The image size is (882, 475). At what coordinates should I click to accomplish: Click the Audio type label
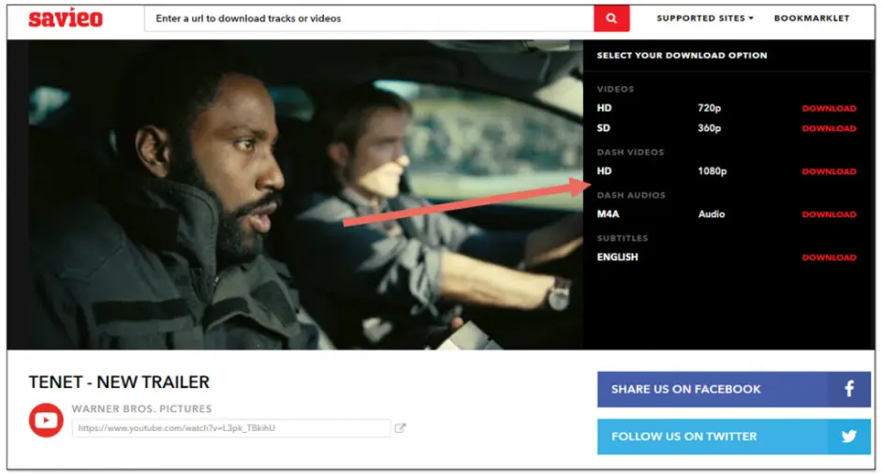coord(712,214)
